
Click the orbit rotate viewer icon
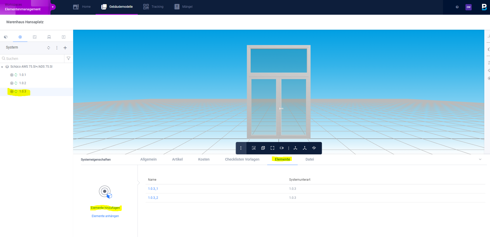coord(314,148)
